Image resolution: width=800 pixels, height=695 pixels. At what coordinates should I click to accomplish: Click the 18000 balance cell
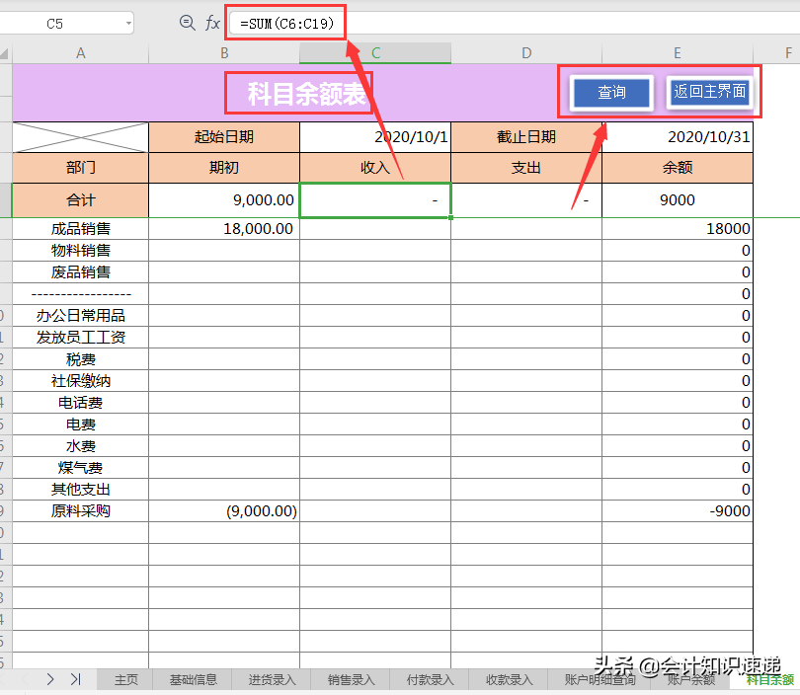[678, 228]
